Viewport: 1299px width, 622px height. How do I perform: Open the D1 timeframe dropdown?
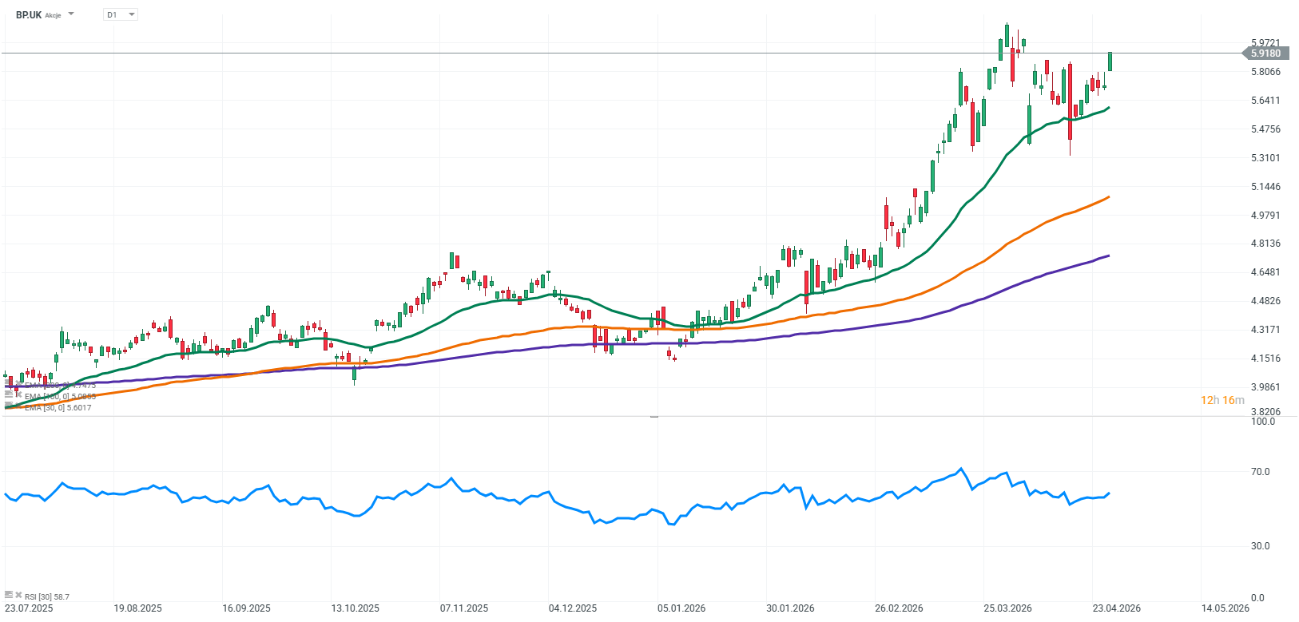point(121,14)
